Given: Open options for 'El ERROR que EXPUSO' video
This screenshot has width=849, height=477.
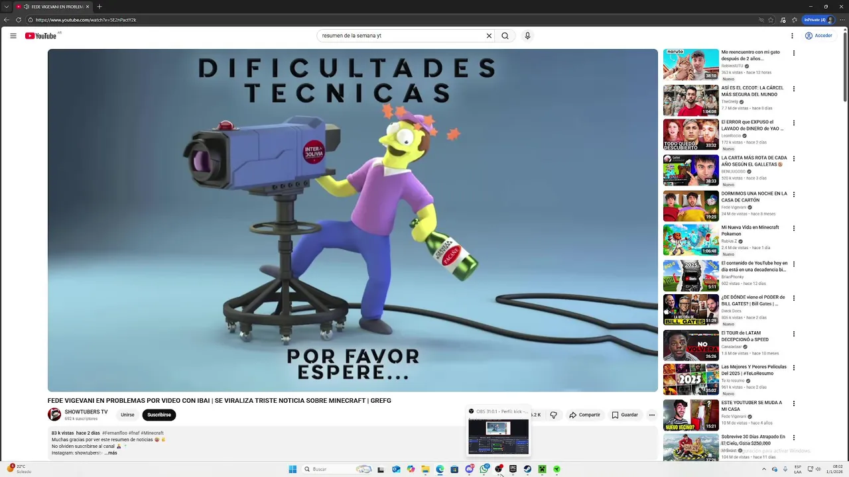Looking at the screenshot, I should pos(794,123).
